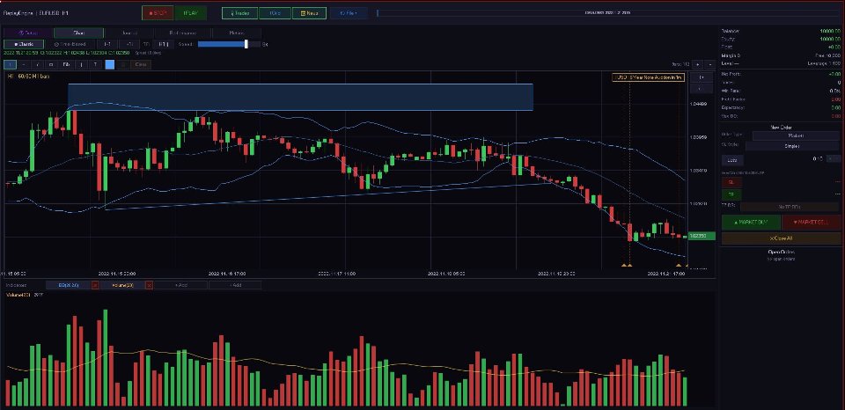Select the blue rectangle zone drawn on the chart

(300, 97)
